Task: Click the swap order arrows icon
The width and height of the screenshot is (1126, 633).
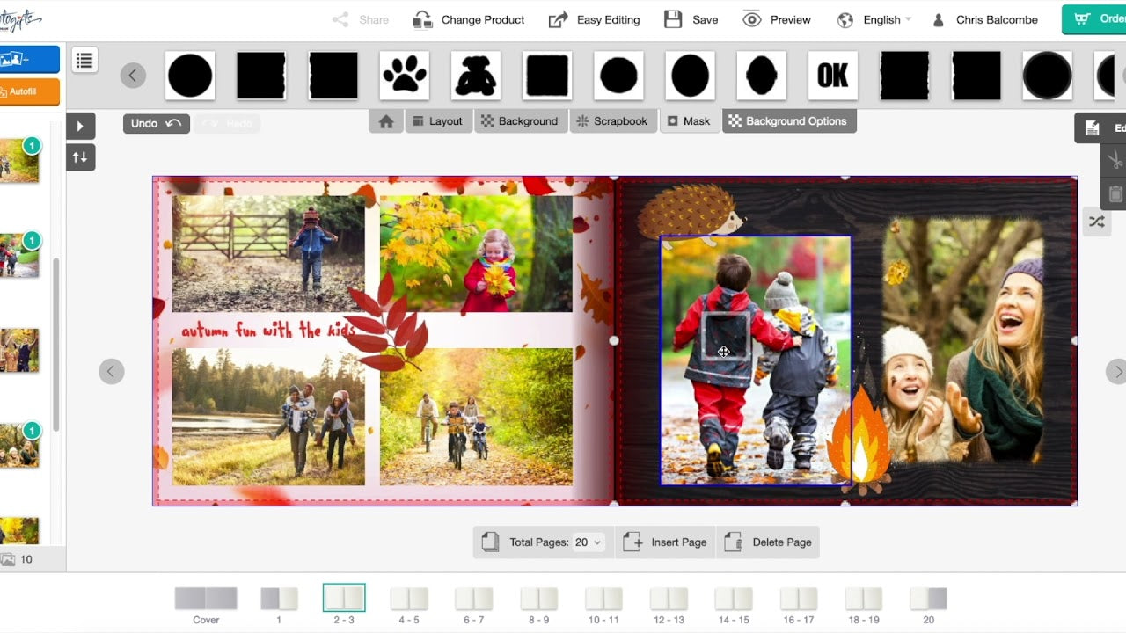Action: coord(80,157)
